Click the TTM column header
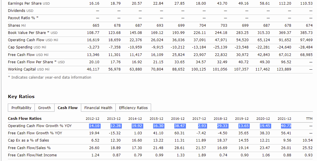 click(x=309, y=118)
